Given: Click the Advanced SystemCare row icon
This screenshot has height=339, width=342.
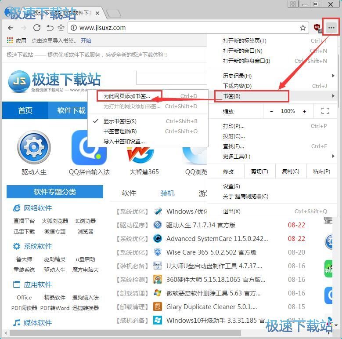Looking at the screenshot, I should click(158, 238).
